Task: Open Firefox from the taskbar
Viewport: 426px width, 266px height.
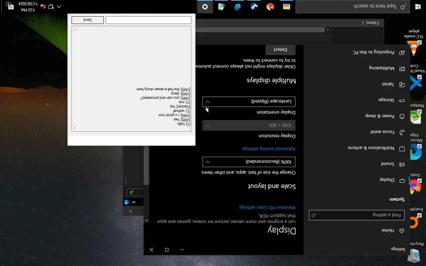Action: [270, 7]
